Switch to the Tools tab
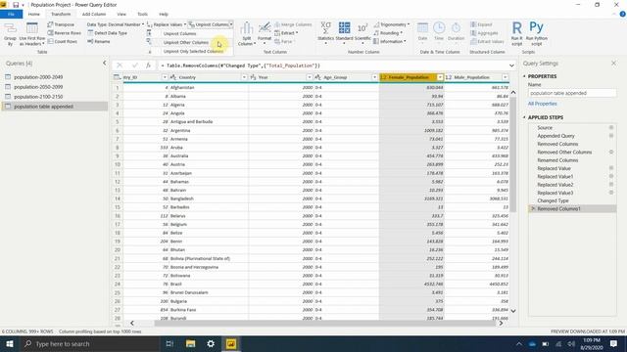The height and width of the screenshot is (352, 627). (x=142, y=14)
